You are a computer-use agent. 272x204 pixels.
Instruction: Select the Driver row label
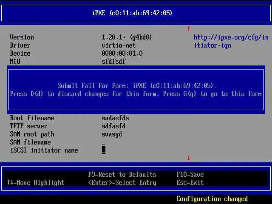click(20, 45)
